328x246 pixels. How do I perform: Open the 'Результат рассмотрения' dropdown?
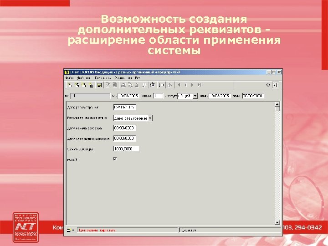(150, 118)
